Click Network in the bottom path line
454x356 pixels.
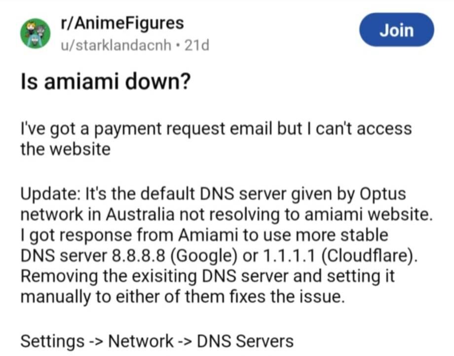point(141,341)
